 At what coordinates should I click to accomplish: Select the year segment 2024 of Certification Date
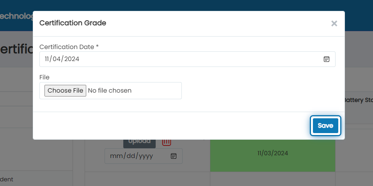[x=72, y=59]
